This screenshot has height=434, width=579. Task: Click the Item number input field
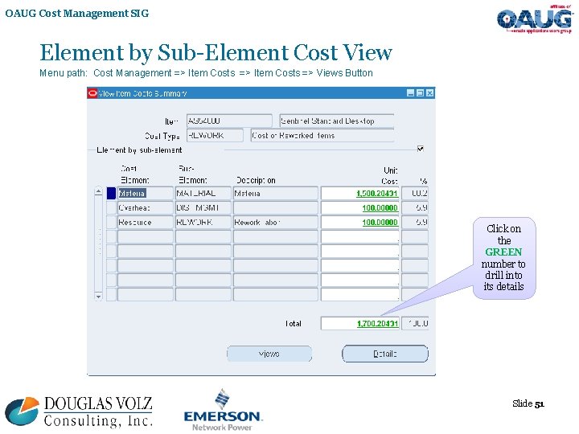(229, 121)
